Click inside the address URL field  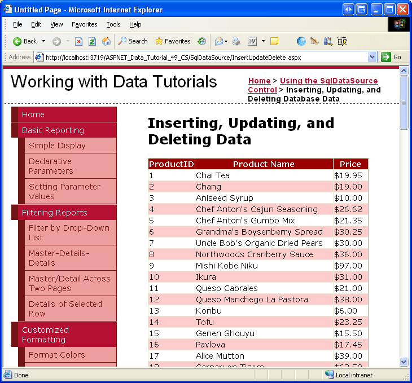pyautogui.click(x=203, y=57)
